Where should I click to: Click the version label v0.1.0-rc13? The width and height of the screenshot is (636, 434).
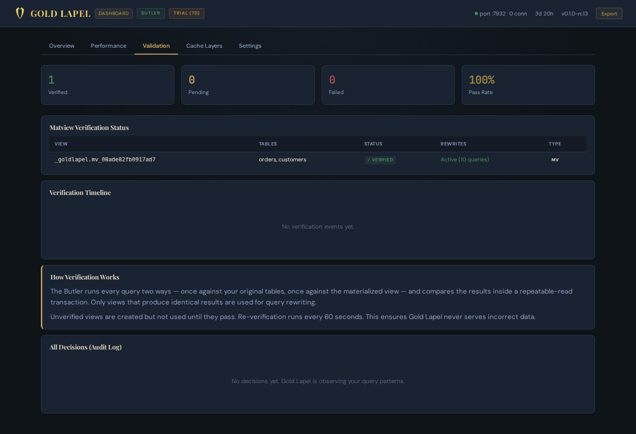click(574, 14)
